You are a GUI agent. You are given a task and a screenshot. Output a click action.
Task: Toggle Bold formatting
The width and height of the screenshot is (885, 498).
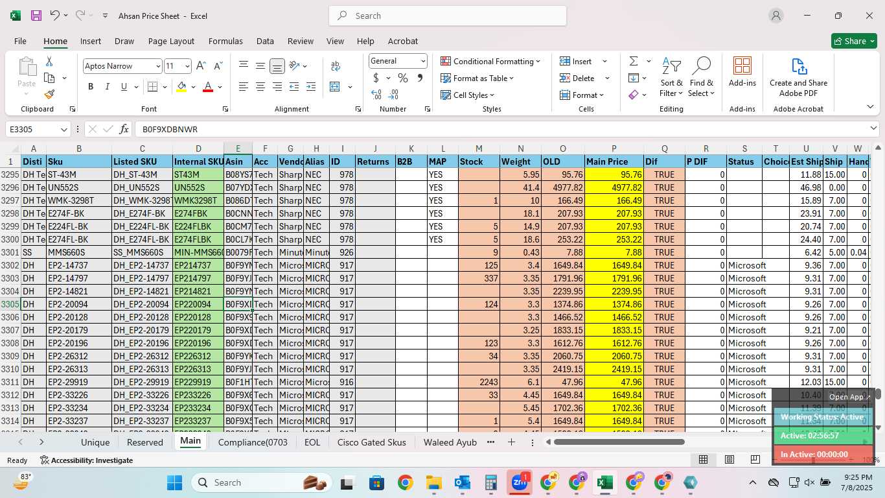point(91,86)
